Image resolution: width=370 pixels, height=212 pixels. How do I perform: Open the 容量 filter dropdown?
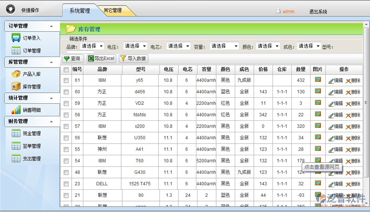pyautogui.click(x=224, y=46)
